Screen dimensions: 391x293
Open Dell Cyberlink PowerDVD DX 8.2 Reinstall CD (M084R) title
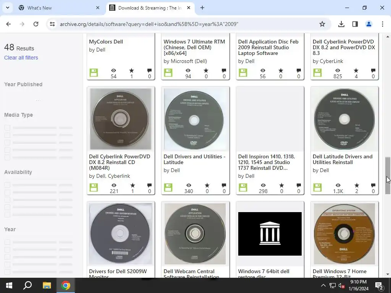120,162
